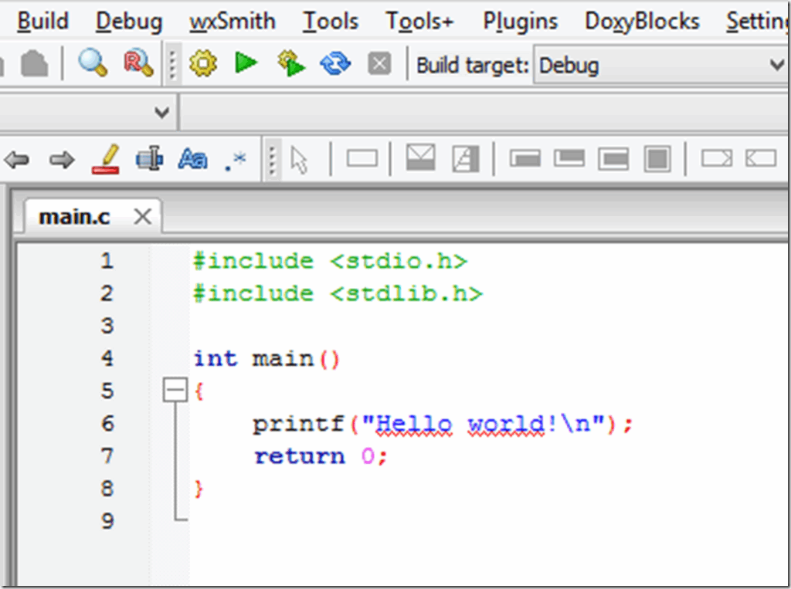This screenshot has width=791, height=589.
Task: Click the Highlight marker icon
Action: (x=106, y=160)
